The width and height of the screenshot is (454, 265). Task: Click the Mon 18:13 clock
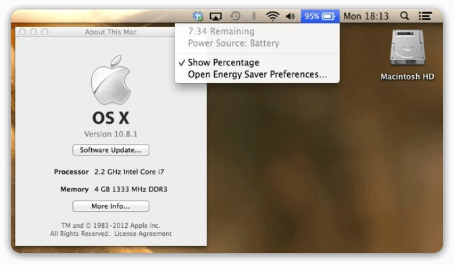[x=366, y=16]
